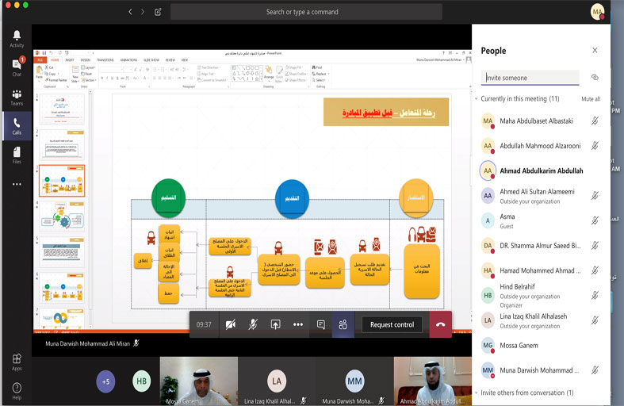
Task: Open Chat from the left sidebar
Action: click(17, 67)
